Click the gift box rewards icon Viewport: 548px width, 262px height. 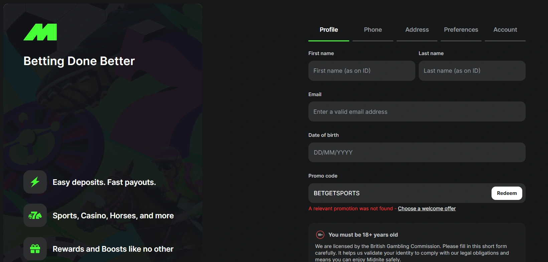coord(35,249)
